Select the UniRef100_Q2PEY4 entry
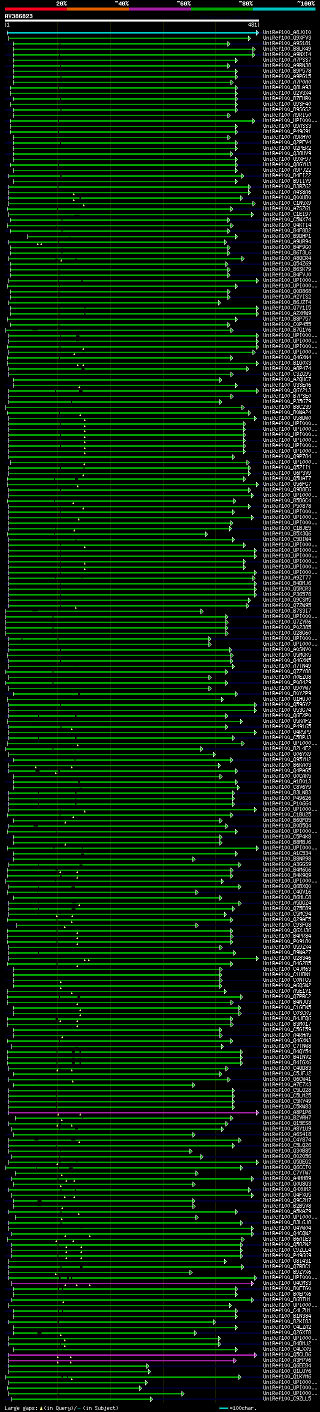The width and height of the screenshot is (320, 1412). [287, 143]
